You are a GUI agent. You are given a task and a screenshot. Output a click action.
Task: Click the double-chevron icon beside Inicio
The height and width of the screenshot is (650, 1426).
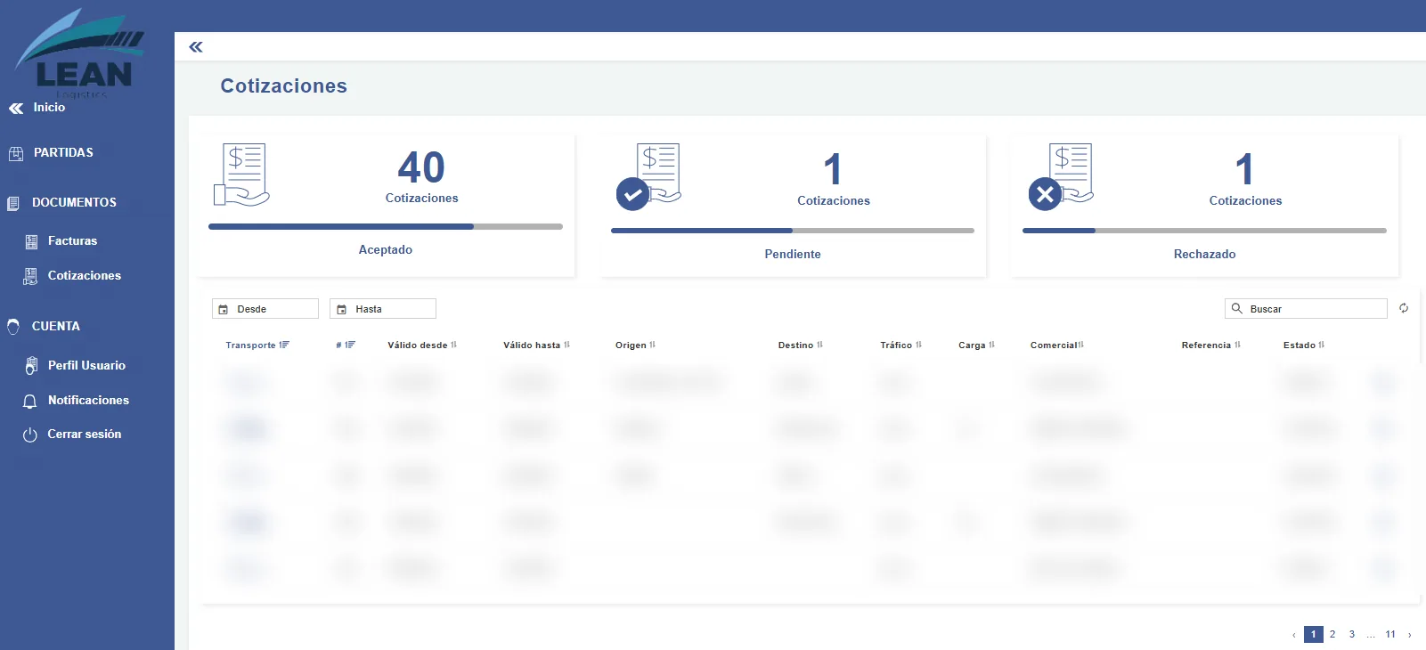(x=16, y=109)
